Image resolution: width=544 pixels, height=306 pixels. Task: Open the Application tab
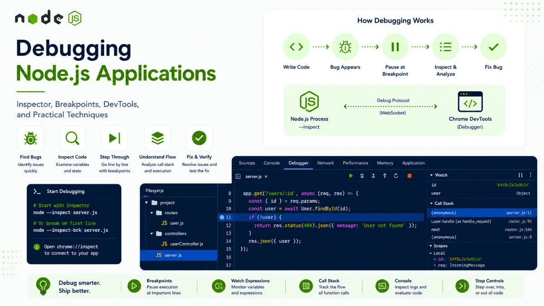click(x=413, y=163)
